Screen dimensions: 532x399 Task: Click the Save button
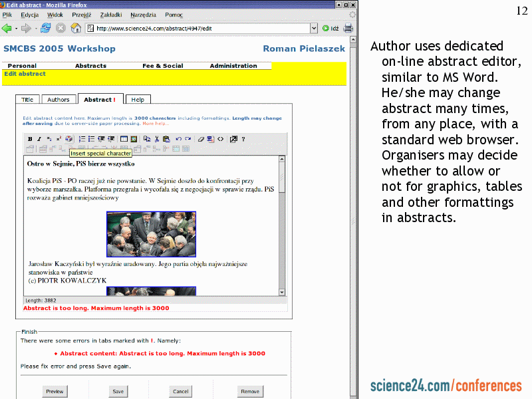118,392
